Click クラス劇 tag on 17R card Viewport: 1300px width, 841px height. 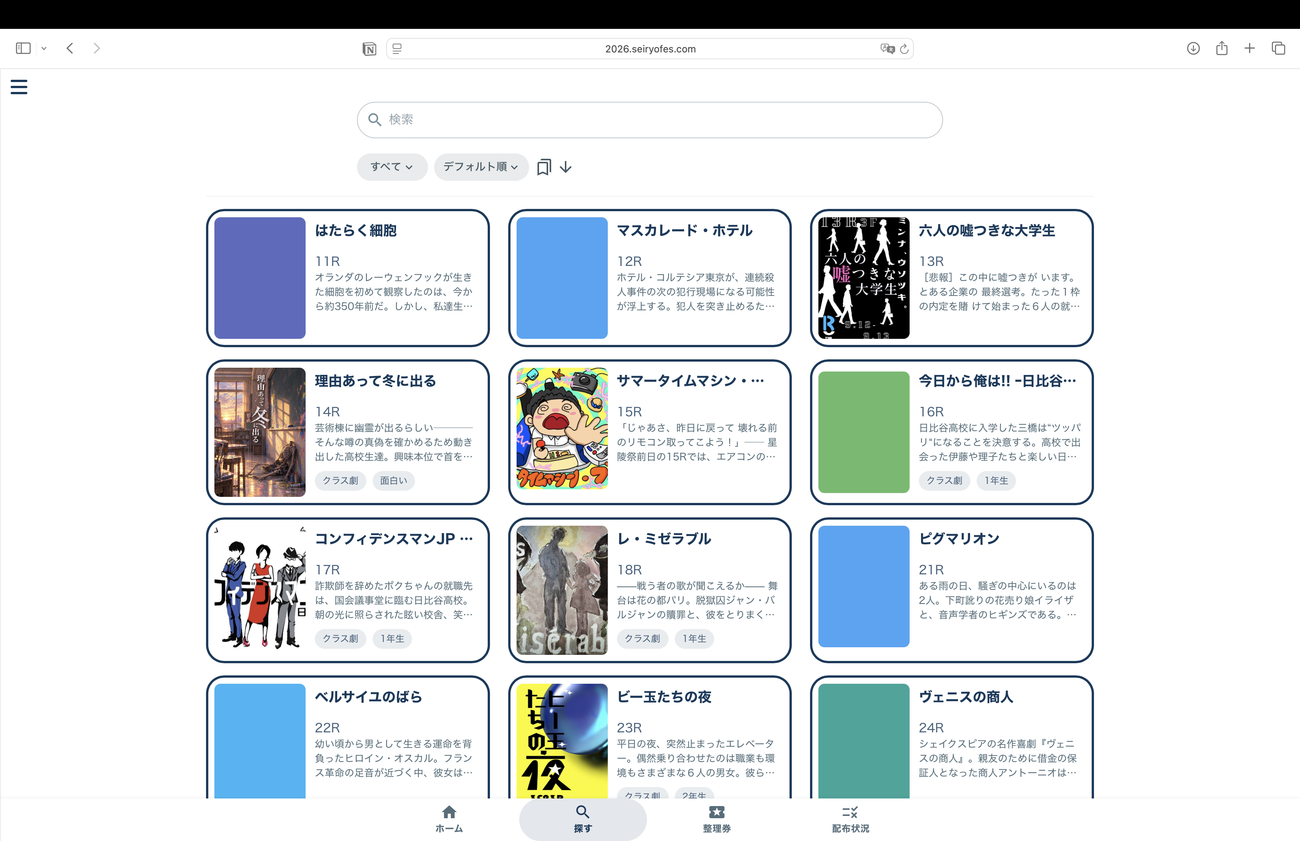(x=340, y=639)
